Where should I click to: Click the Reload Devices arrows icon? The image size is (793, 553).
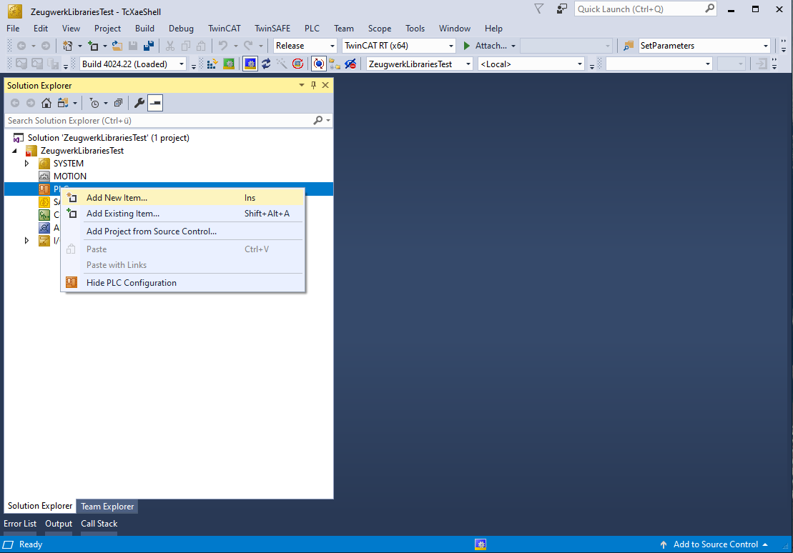click(x=266, y=64)
